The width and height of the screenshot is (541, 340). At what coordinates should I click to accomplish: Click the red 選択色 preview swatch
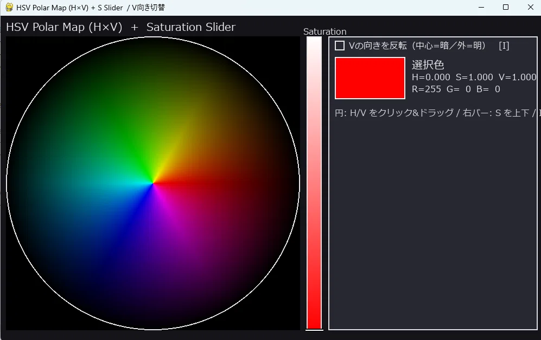pyautogui.click(x=370, y=78)
